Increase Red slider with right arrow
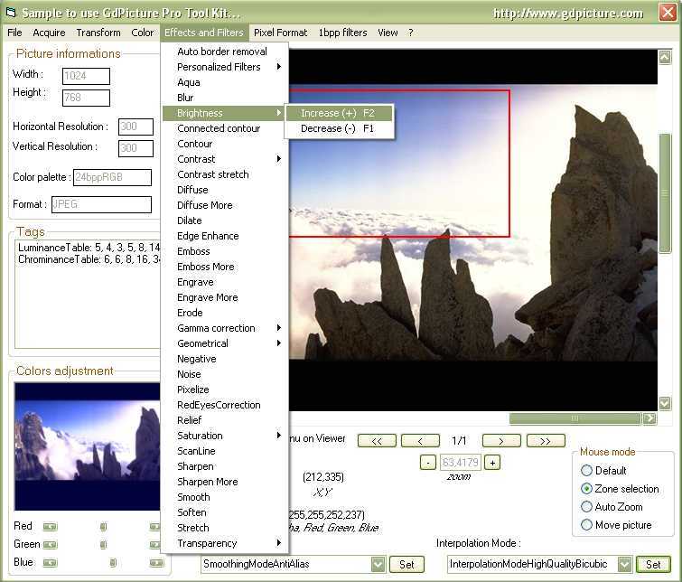 (x=155, y=527)
